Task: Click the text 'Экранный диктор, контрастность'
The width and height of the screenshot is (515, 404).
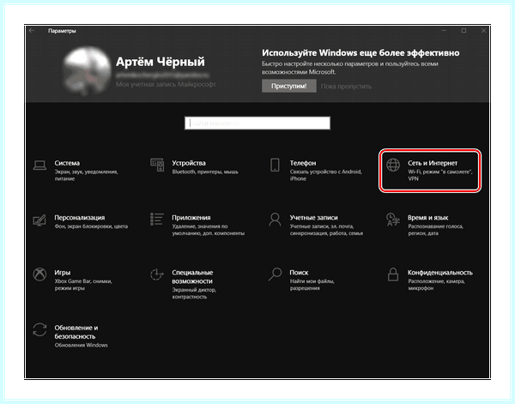Action: coord(194,293)
